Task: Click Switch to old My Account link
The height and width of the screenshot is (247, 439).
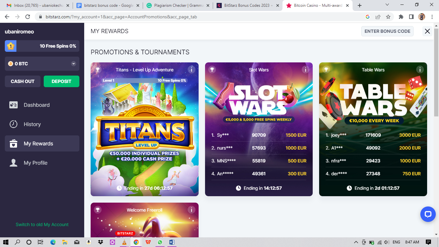Action: [42, 224]
